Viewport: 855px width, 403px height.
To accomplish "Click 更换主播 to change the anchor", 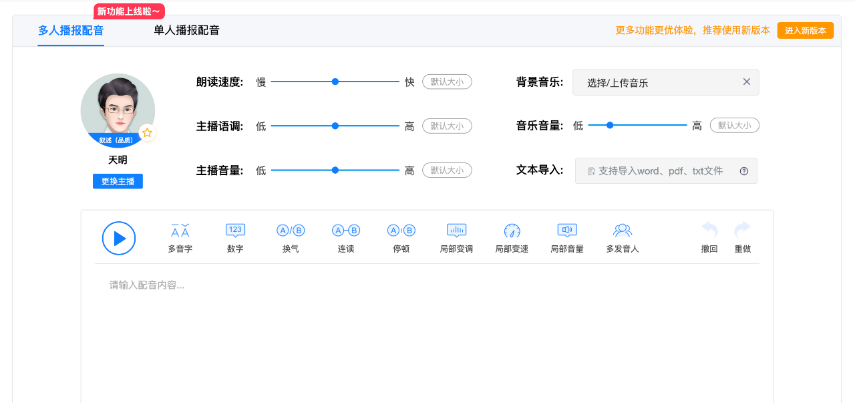I will coord(118,181).
